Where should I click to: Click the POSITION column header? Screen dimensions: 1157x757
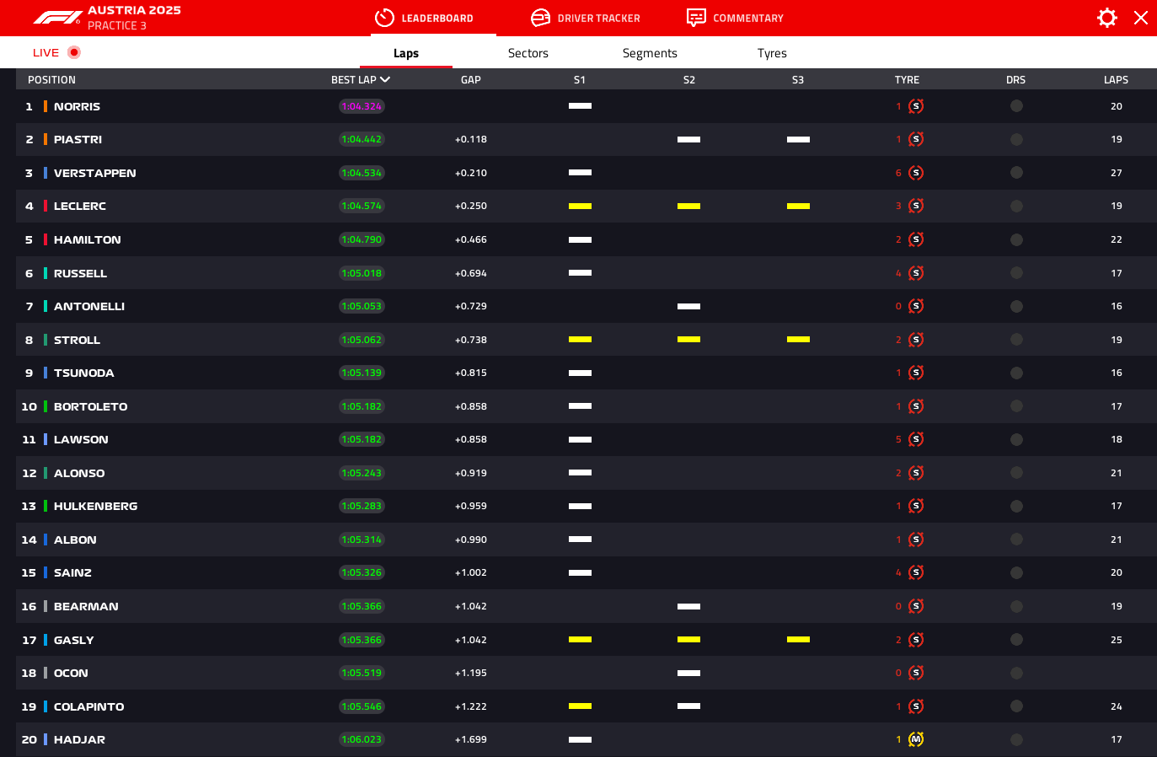[x=51, y=80]
